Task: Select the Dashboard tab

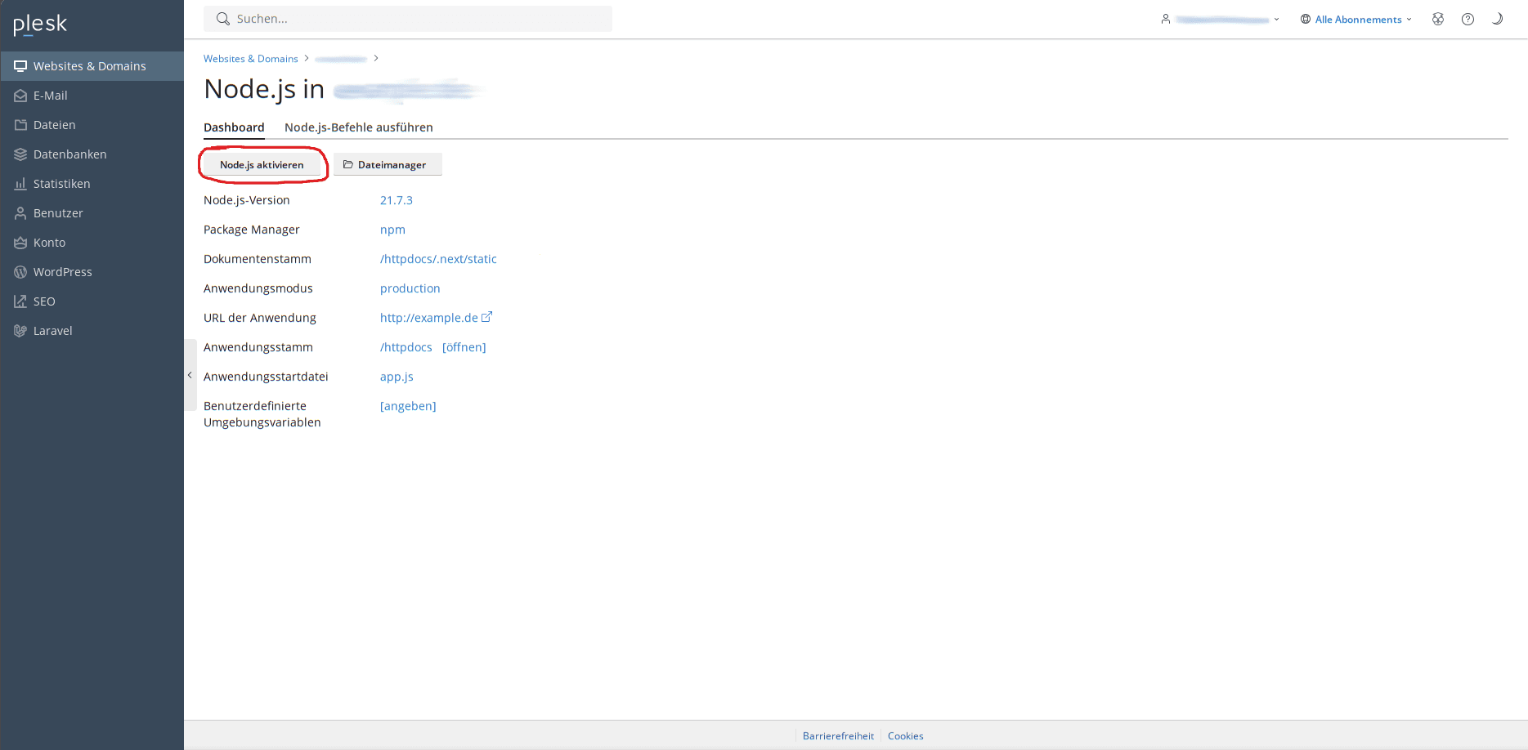Action: coord(234,127)
